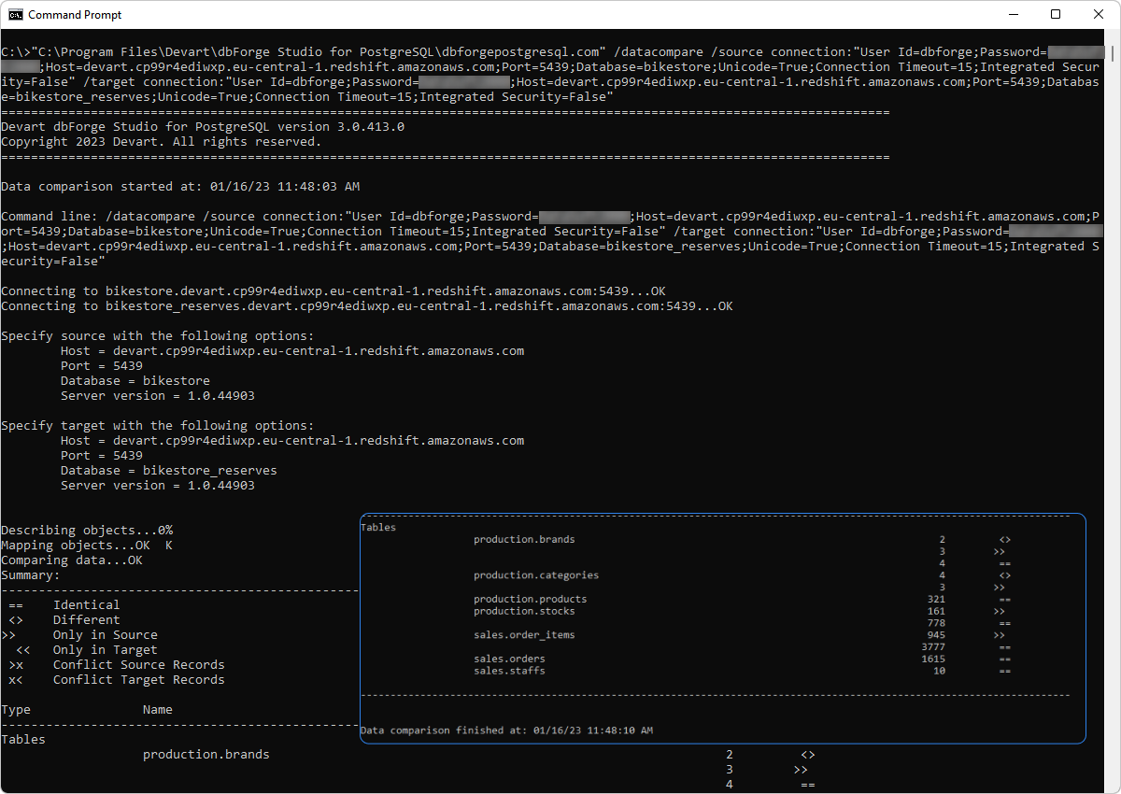Click the 'Port = 5439' line under source options

(102, 366)
